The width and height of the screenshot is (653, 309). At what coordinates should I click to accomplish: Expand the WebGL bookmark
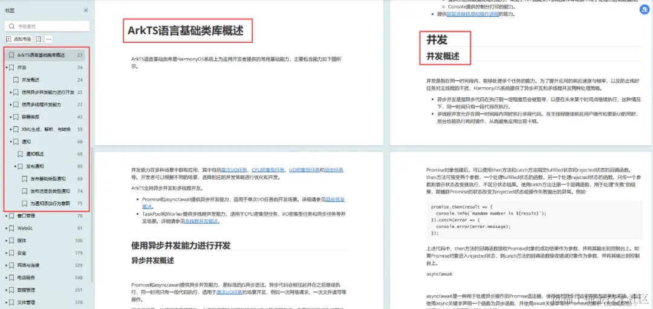coord(6,228)
